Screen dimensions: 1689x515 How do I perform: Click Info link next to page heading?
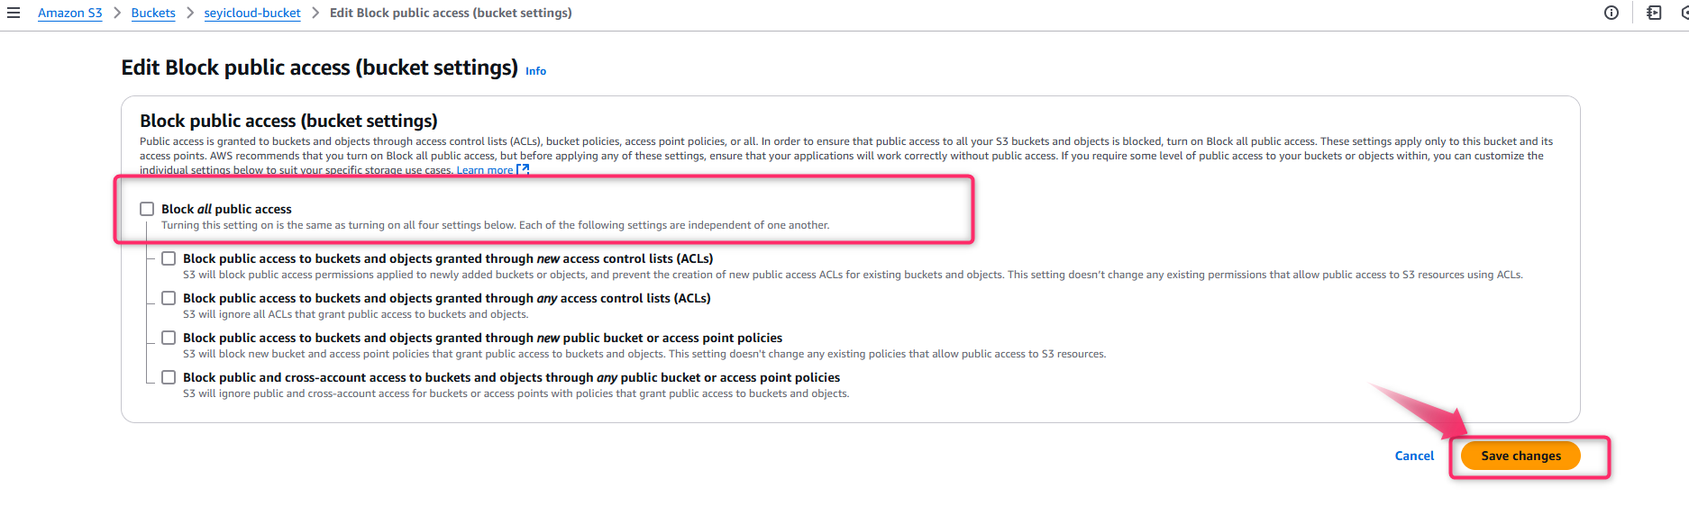535,71
